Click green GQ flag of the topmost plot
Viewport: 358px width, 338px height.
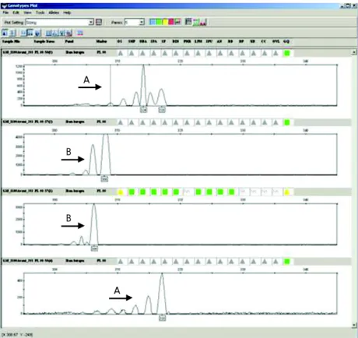(x=286, y=53)
